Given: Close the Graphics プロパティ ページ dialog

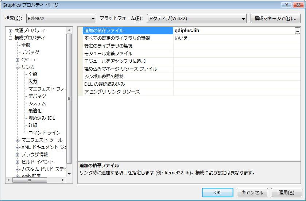Looking at the screenshot, I should (x=298, y=5).
